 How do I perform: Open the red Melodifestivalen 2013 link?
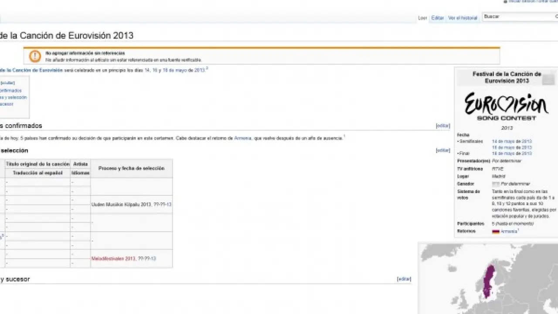[x=113, y=259]
